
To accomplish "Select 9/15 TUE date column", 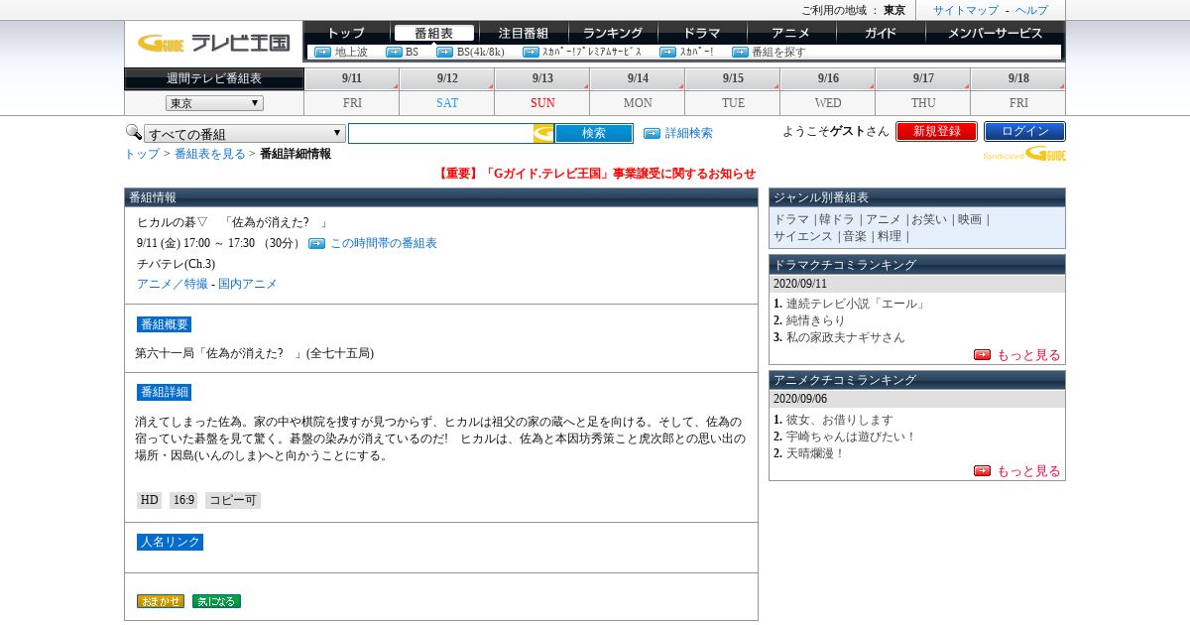I will 733,91.
